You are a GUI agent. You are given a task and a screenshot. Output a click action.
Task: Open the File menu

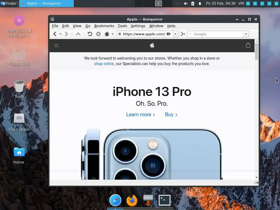click(55, 26)
